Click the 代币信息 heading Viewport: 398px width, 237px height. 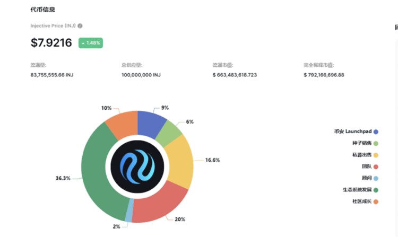pos(42,10)
